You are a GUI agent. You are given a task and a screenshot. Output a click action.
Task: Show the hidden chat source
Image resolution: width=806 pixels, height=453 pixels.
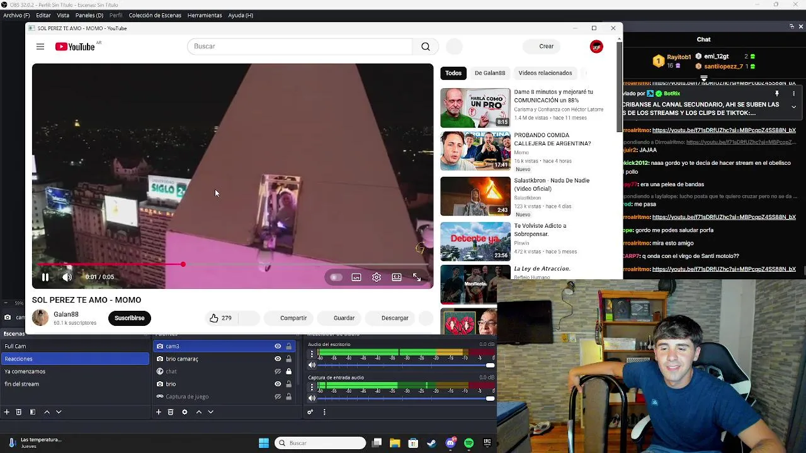tap(278, 371)
